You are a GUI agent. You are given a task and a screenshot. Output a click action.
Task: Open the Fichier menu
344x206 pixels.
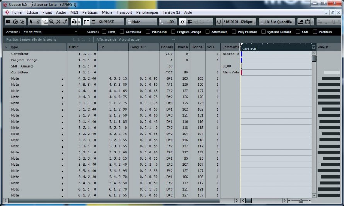click(x=17, y=12)
